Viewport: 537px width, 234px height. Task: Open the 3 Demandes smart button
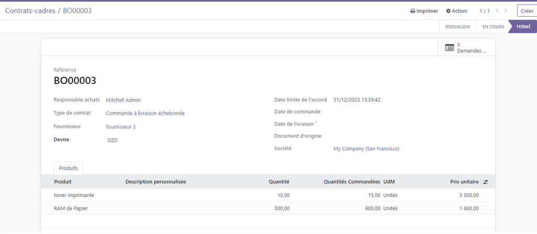point(466,48)
